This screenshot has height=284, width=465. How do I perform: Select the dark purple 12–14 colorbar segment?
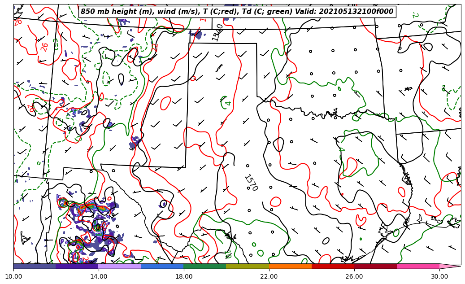(x=77, y=266)
